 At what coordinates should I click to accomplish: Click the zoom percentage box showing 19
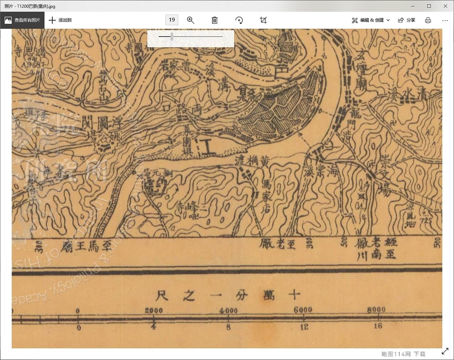coord(172,20)
